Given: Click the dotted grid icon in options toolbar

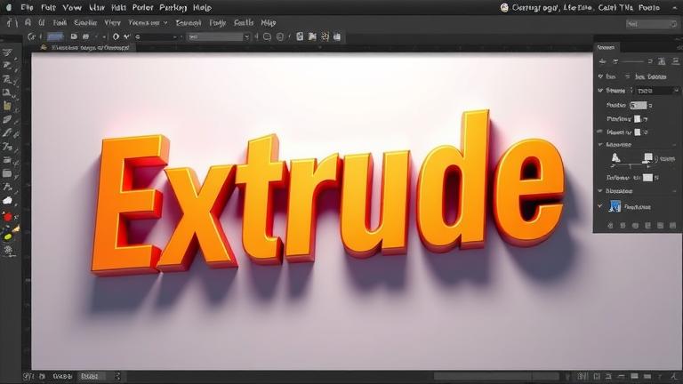Looking at the screenshot, I should pyautogui.click(x=325, y=36).
